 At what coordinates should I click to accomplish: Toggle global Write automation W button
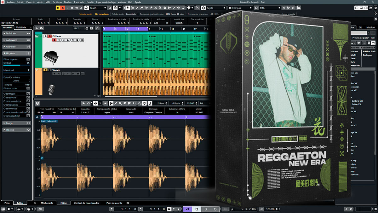(77, 8)
